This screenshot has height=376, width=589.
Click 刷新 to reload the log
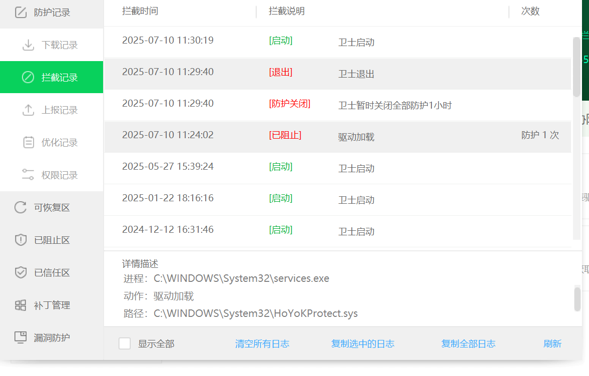[x=552, y=344]
